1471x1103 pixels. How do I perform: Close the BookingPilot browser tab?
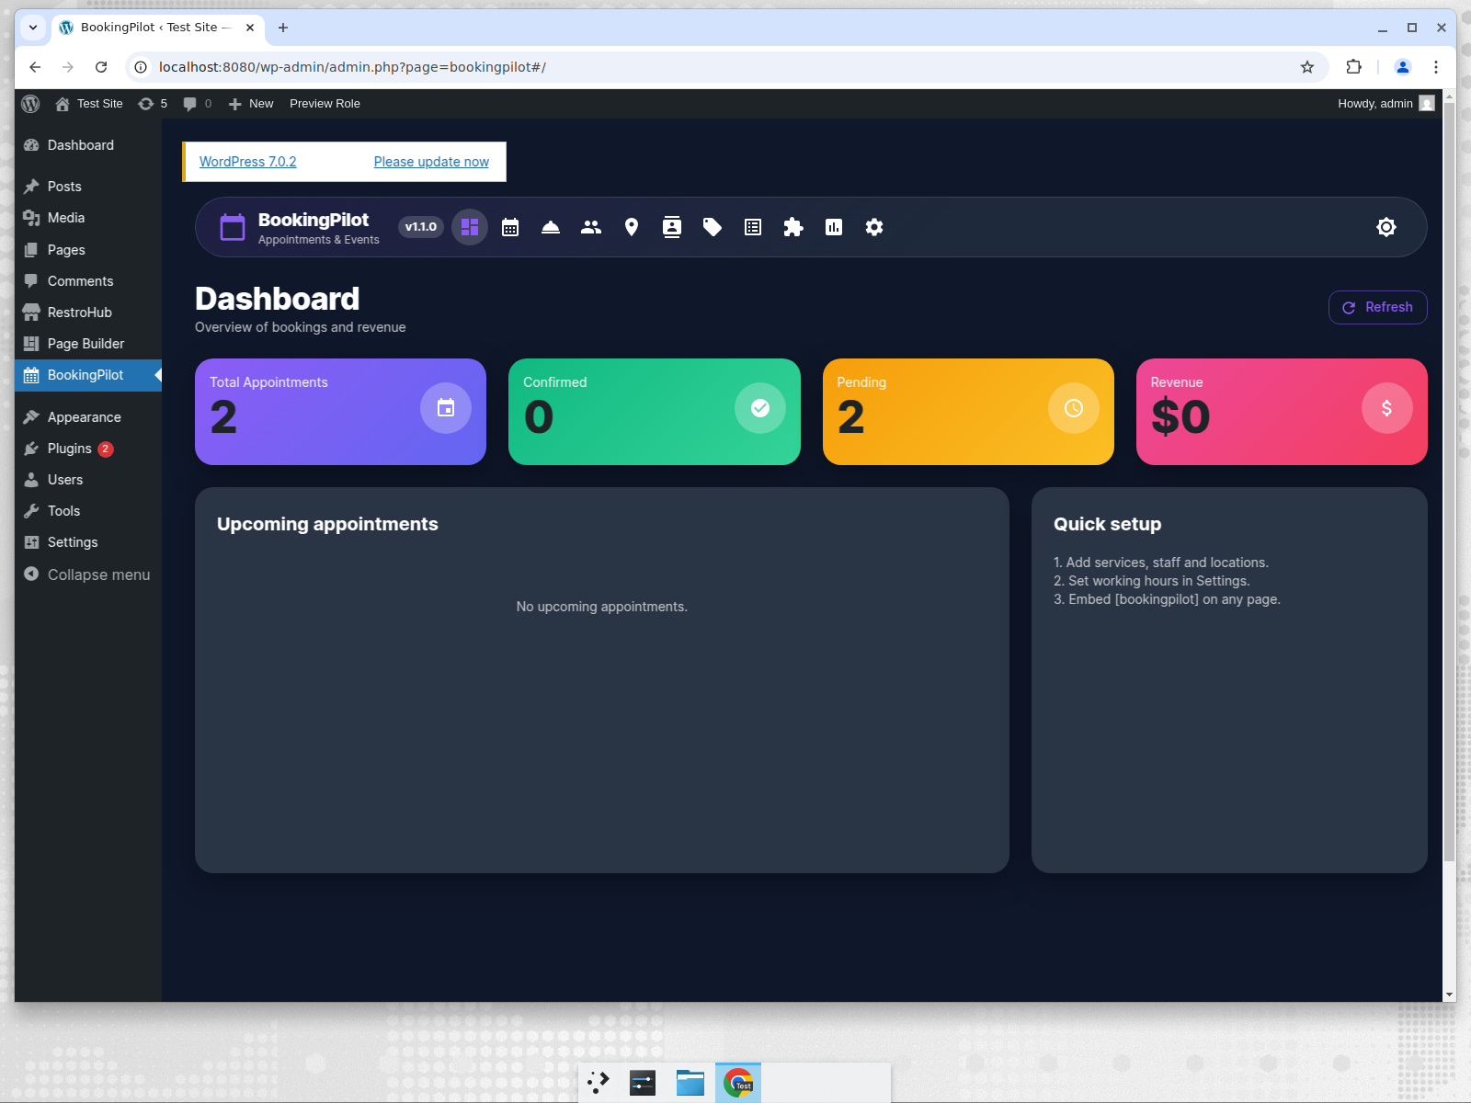pos(250,28)
